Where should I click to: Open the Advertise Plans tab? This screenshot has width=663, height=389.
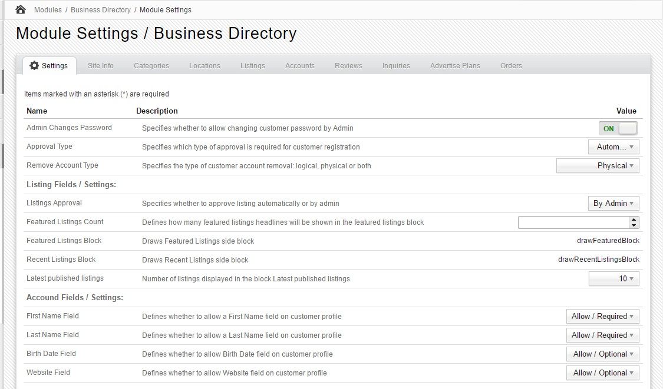(455, 65)
